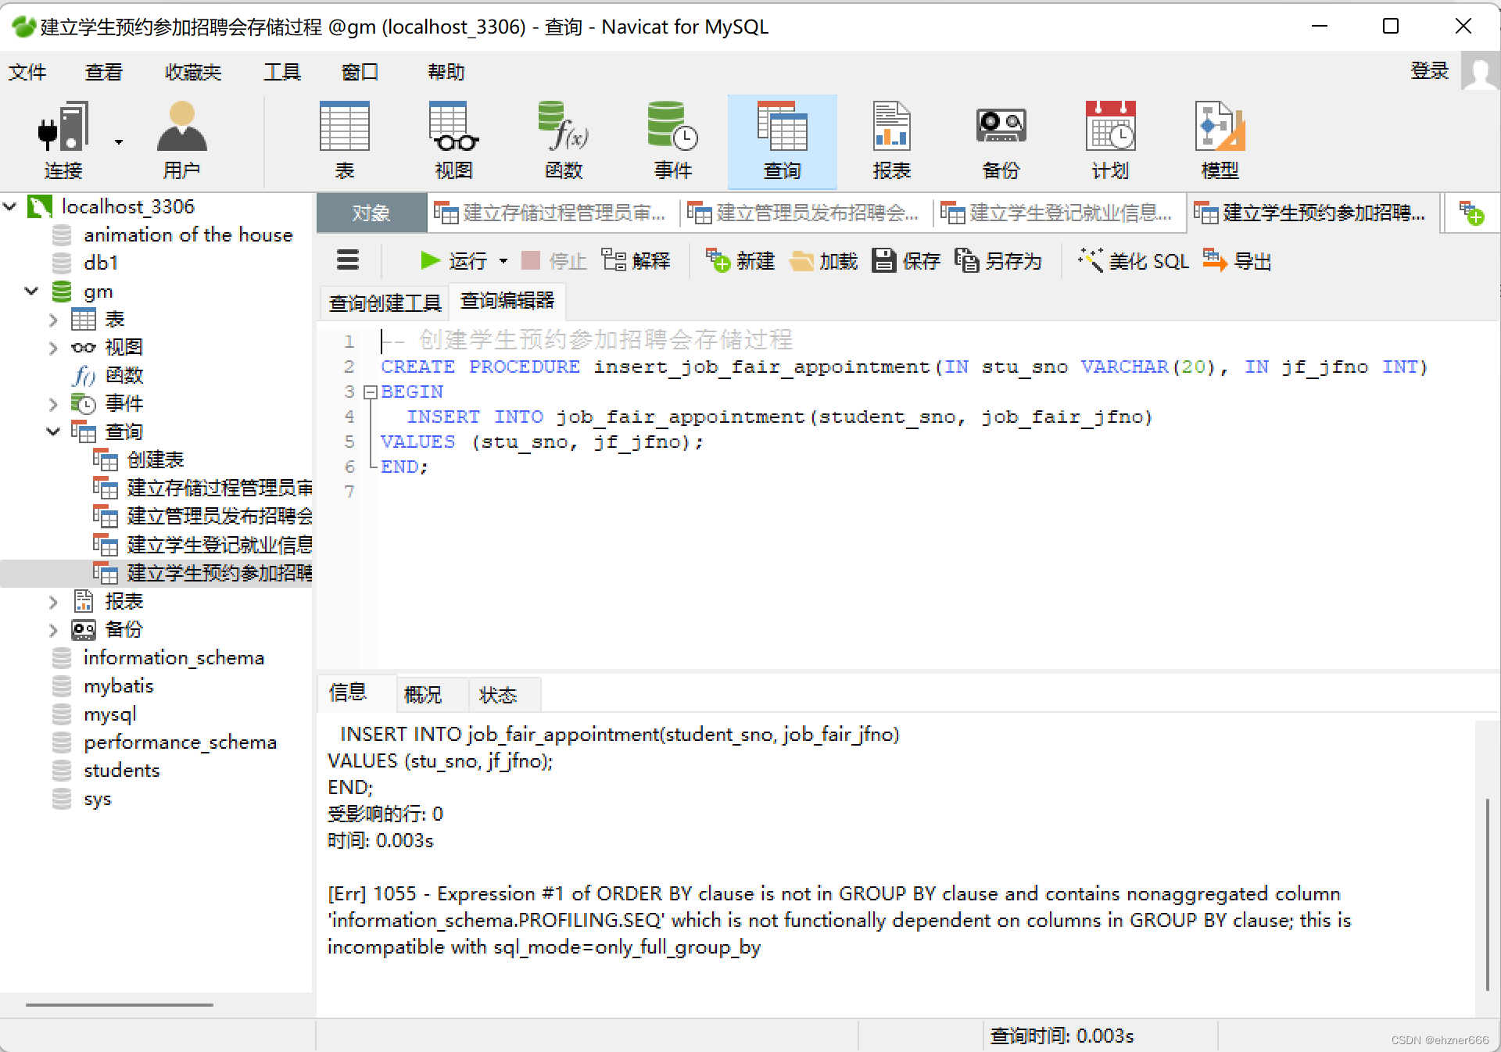Screen dimensions: 1501x1052
Task: Save the query with 保存 icon
Action: tap(905, 260)
